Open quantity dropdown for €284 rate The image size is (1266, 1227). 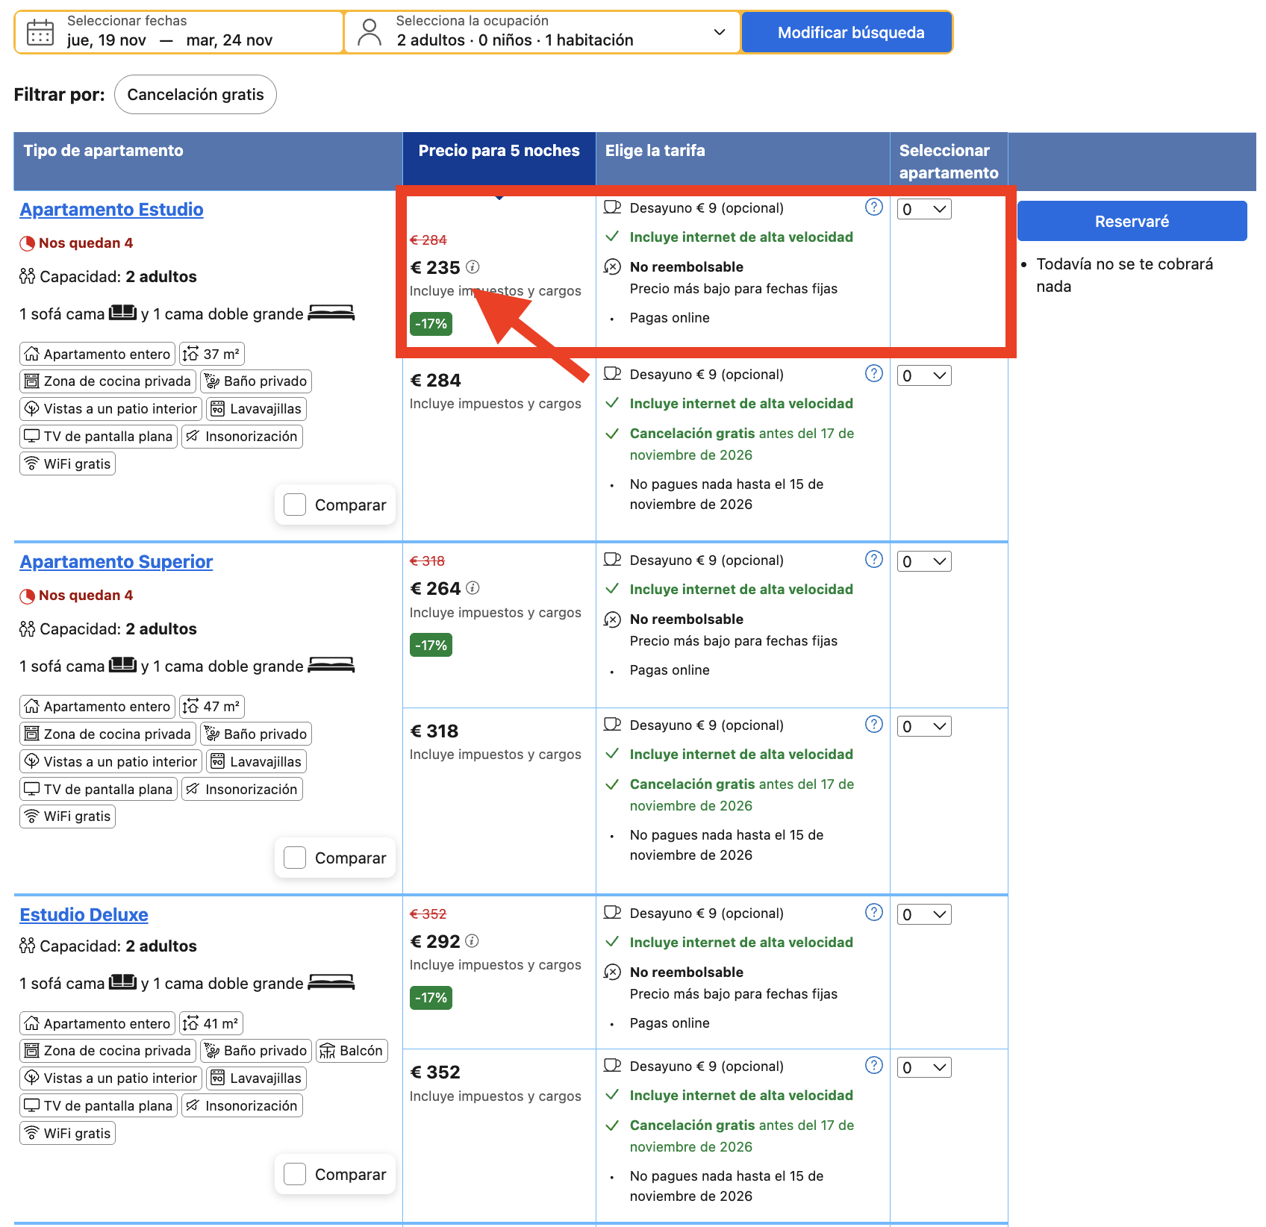(x=924, y=375)
